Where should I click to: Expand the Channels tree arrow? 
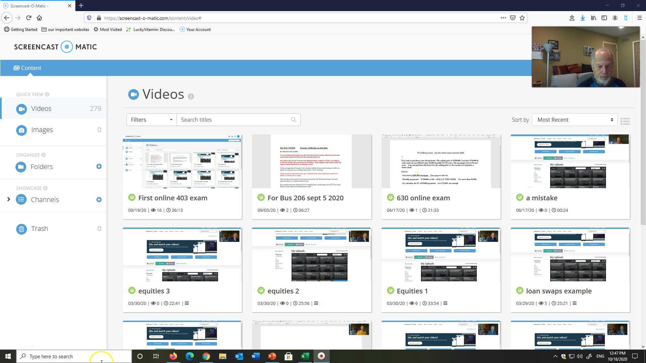[9, 199]
